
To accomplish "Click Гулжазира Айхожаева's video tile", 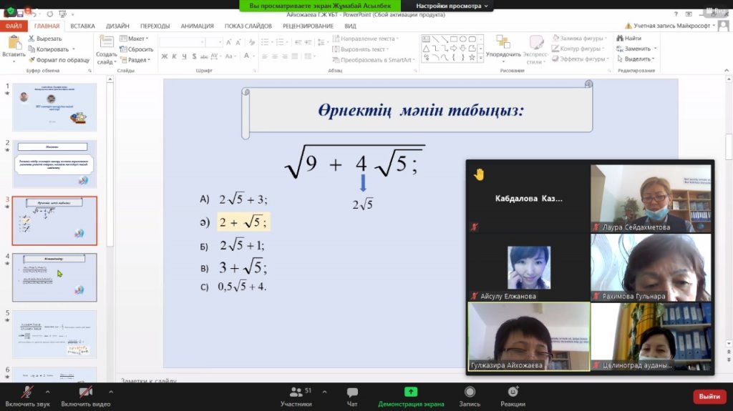I will coord(528,336).
